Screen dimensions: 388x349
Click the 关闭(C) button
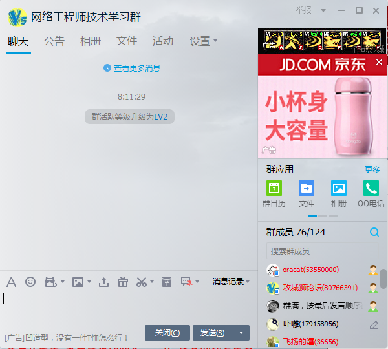167,333
